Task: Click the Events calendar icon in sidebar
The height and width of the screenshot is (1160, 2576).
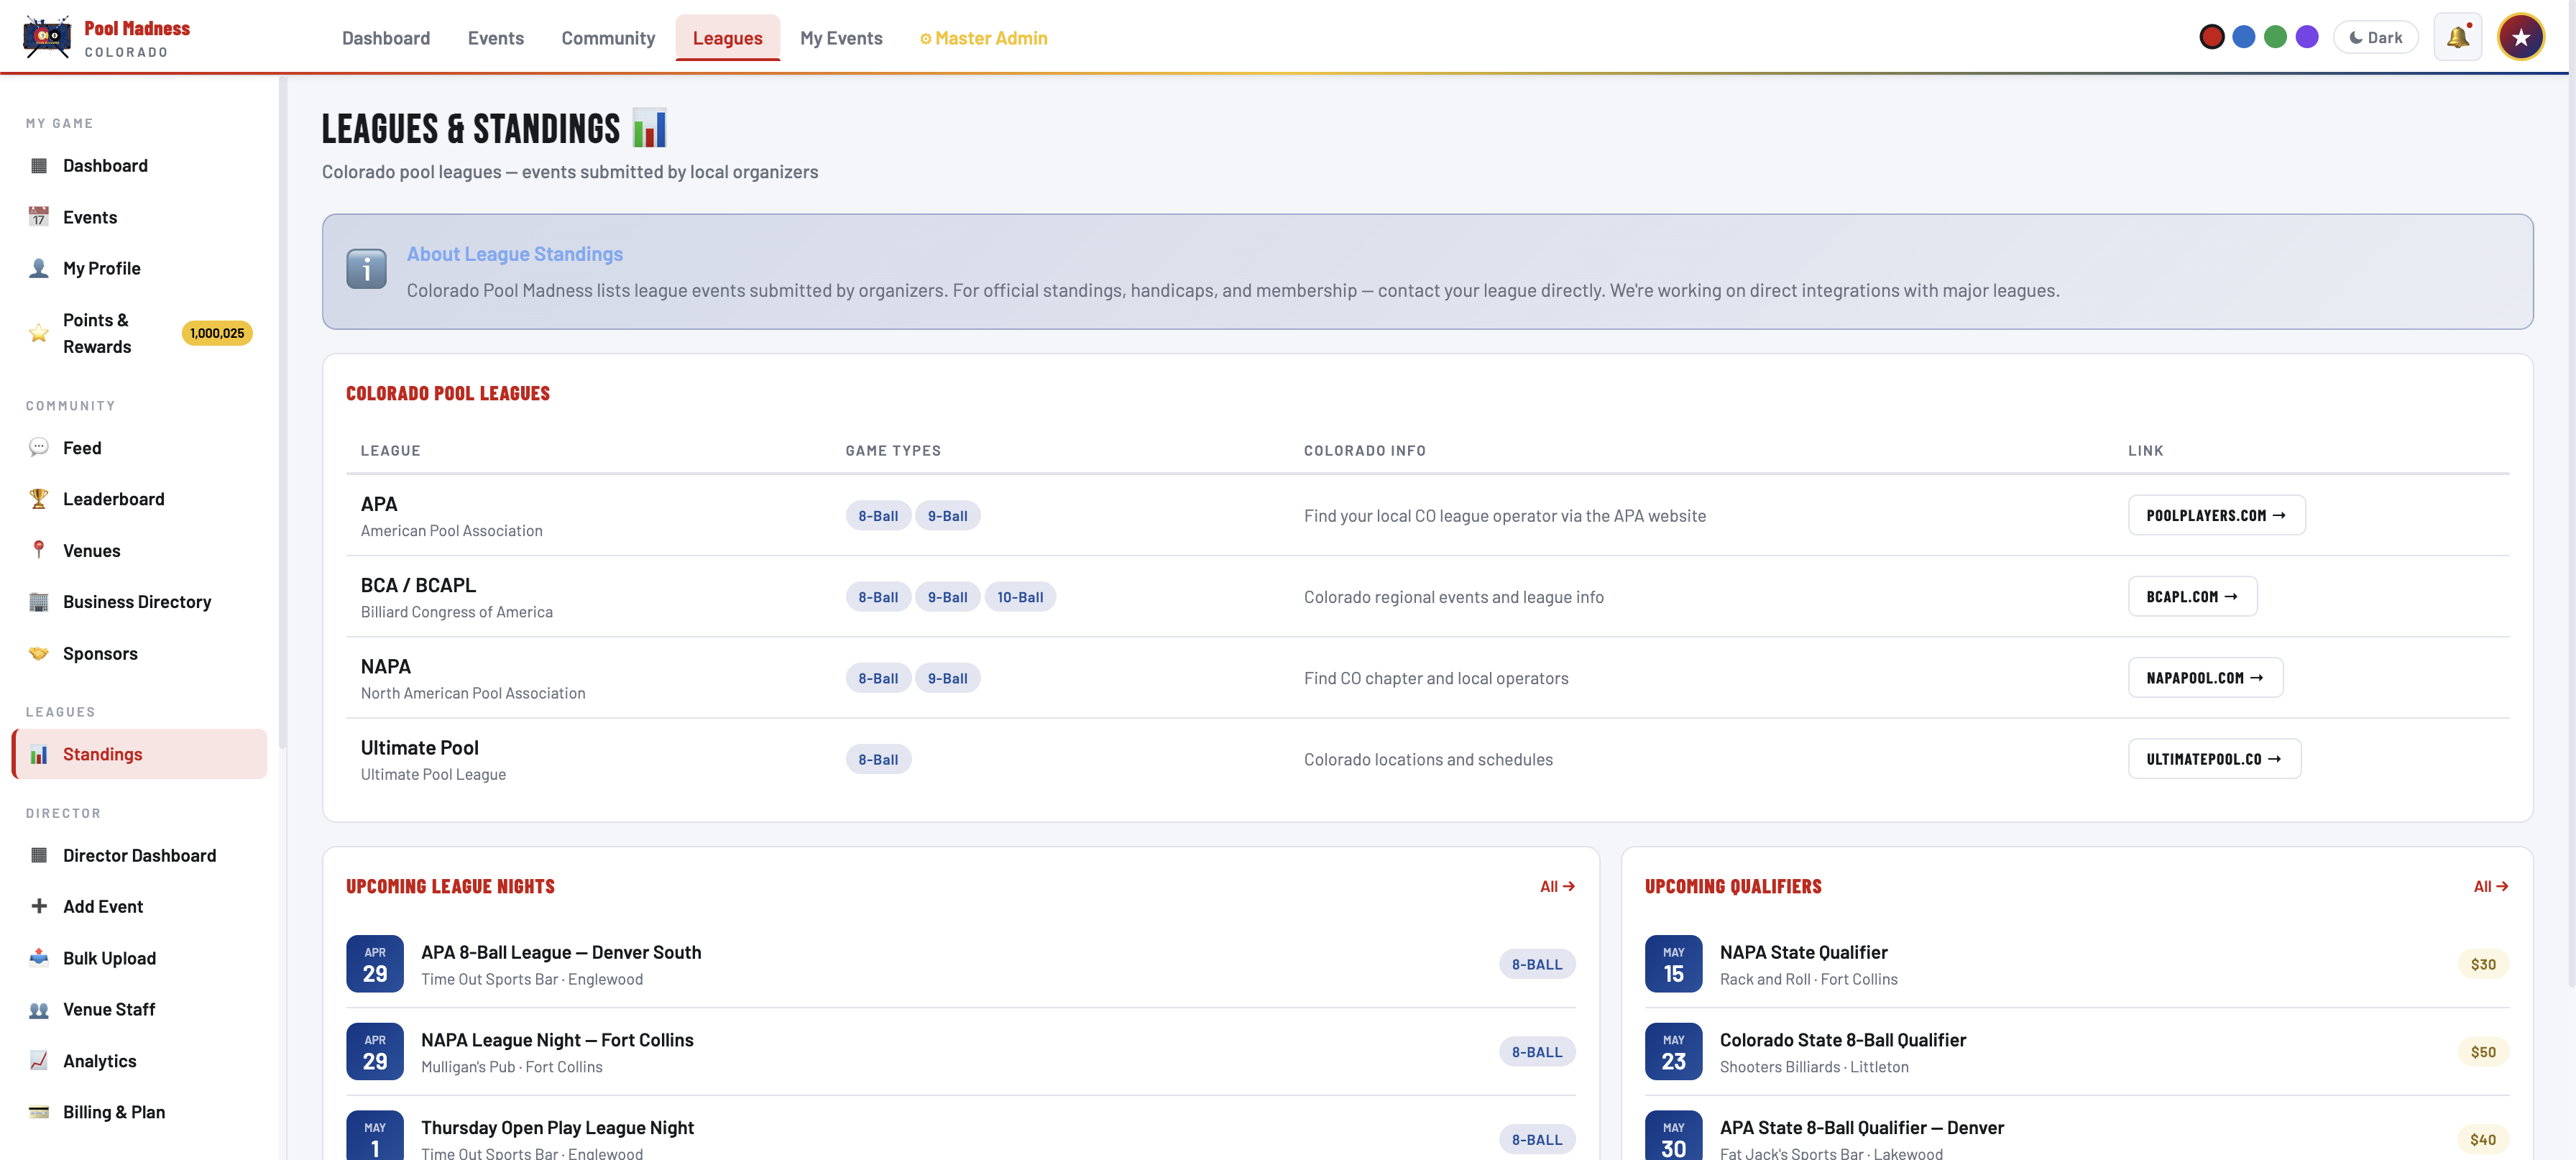Action: (39, 217)
